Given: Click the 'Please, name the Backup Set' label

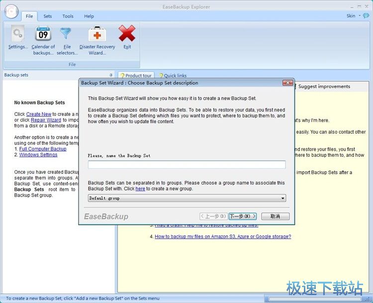Looking at the screenshot, I should point(119,156).
